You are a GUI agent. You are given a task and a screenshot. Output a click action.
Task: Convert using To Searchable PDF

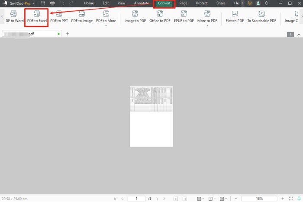261,17
